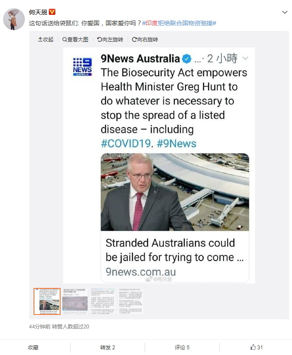Click the 9News Australia logo in the image

click(82, 67)
